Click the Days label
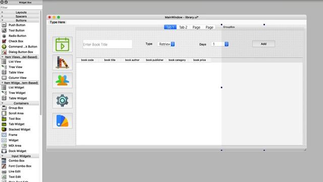This screenshot has height=182, width=323. coord(203,44)
